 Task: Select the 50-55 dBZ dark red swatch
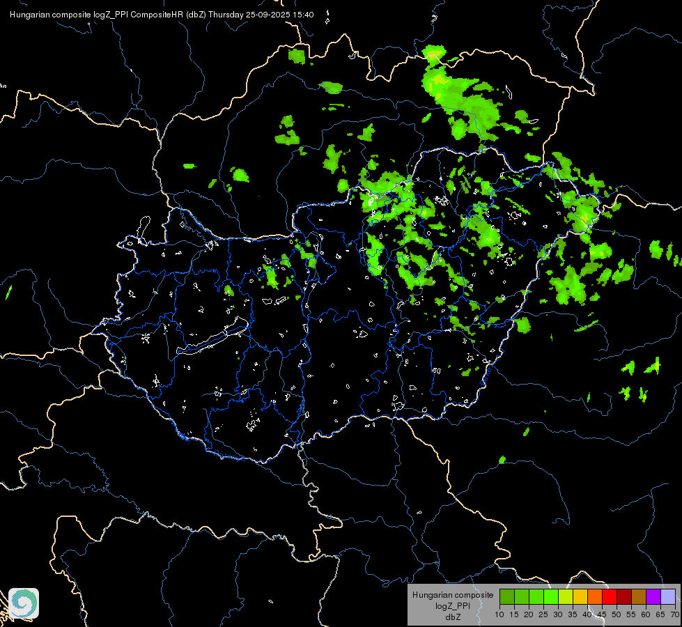point(623,596)
